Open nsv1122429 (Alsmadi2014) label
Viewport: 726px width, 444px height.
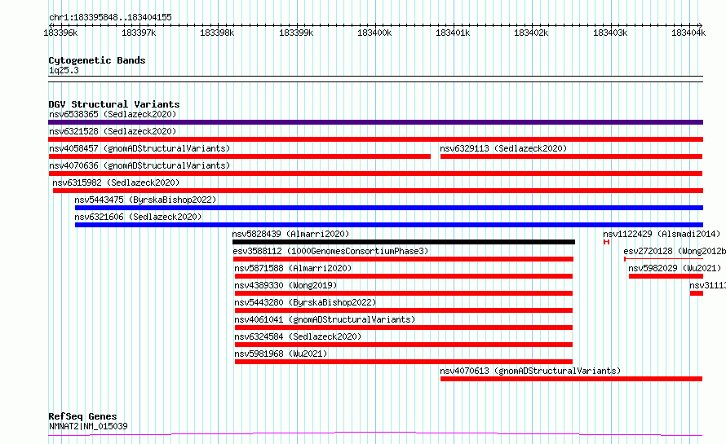point(662,234)
